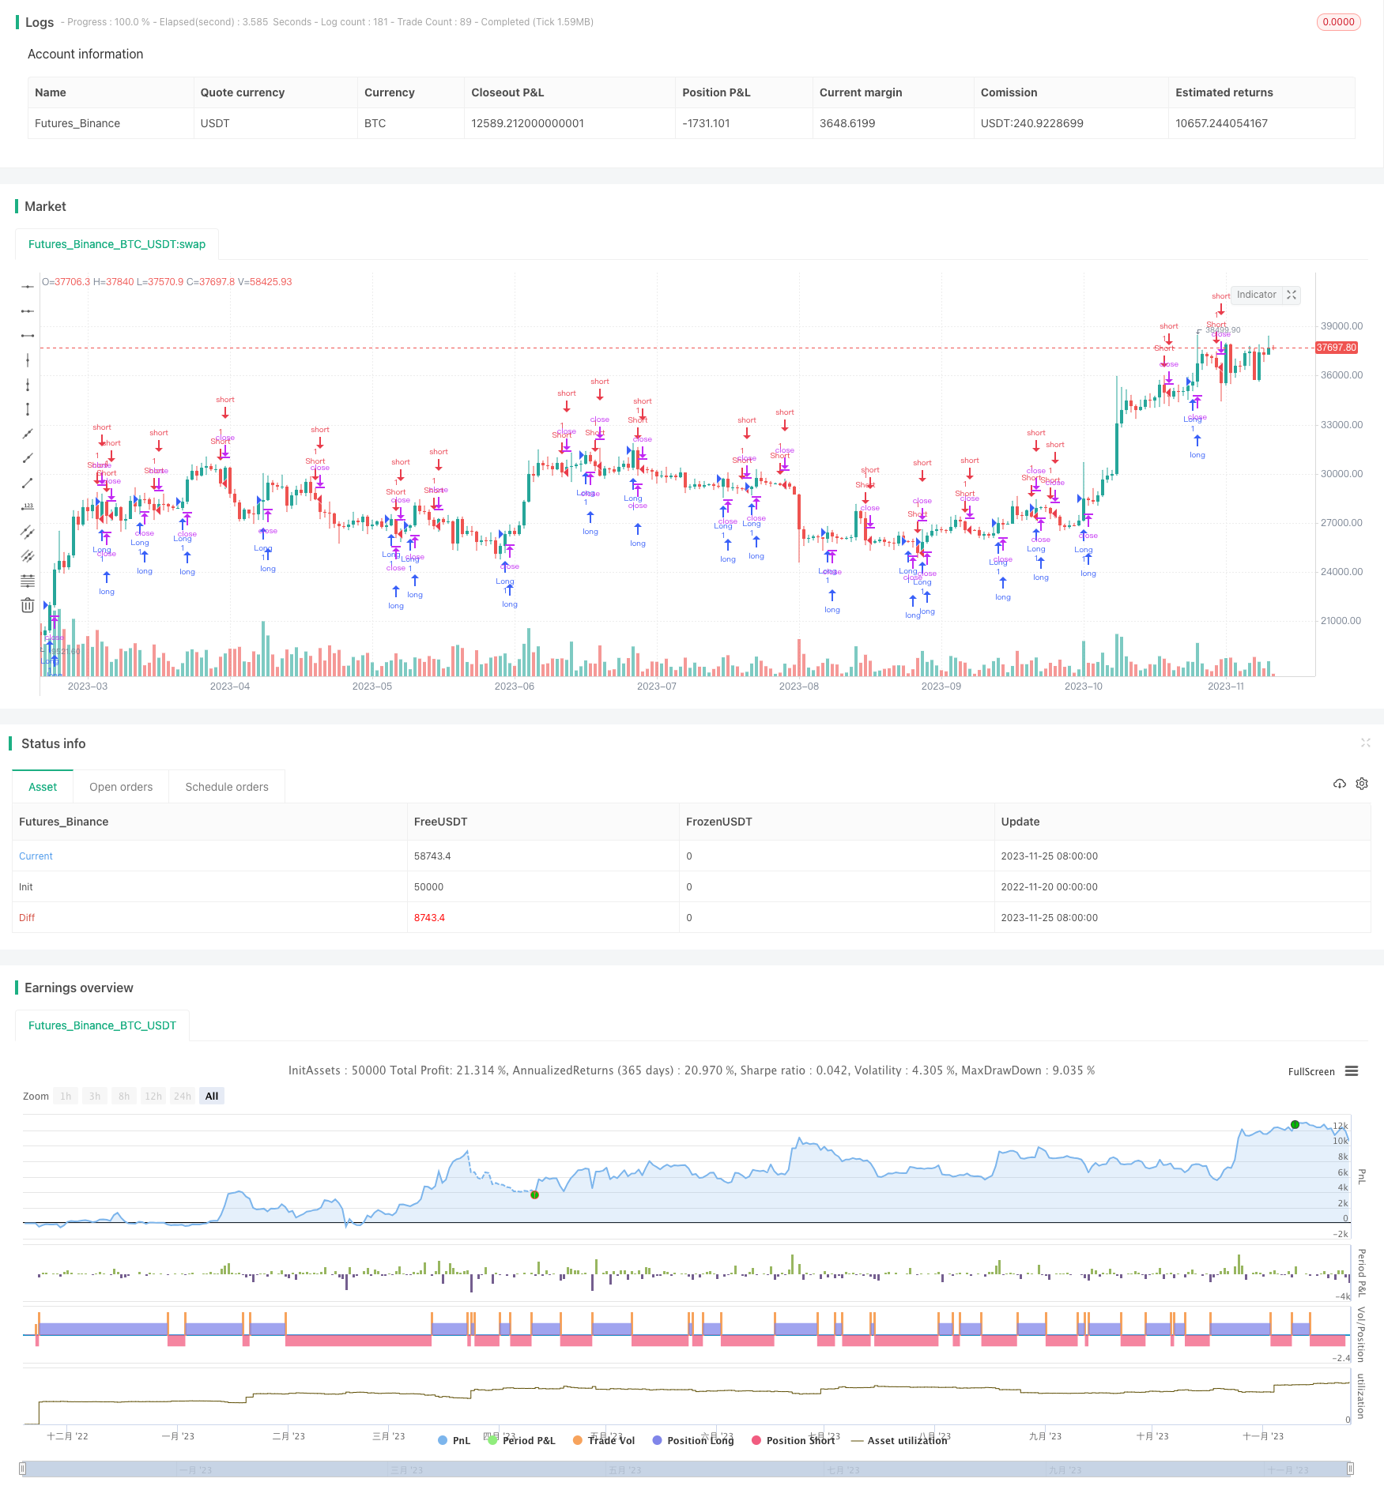This screenshot has height=1501, width=1384.
Task: Click the Current row link in asset table
Action: [x=36, y=856]
